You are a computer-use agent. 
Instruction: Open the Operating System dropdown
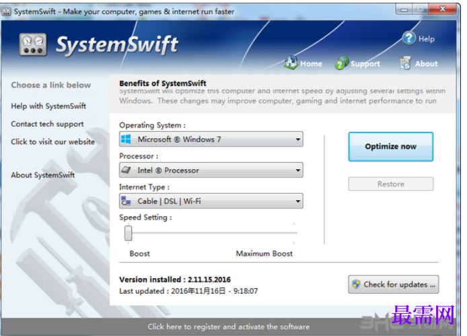tap(211, 139)
